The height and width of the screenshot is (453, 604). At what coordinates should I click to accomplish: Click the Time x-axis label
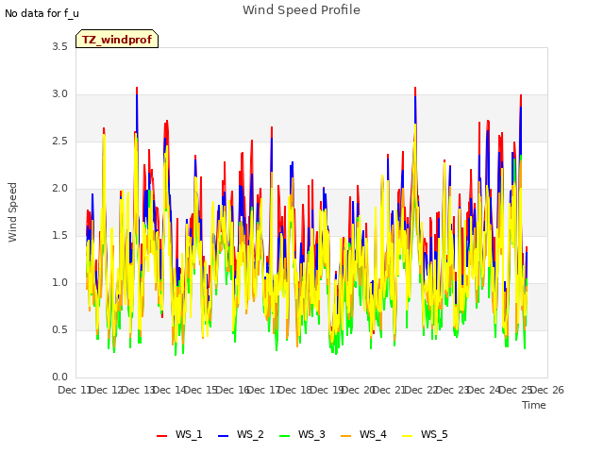(534, 405)
